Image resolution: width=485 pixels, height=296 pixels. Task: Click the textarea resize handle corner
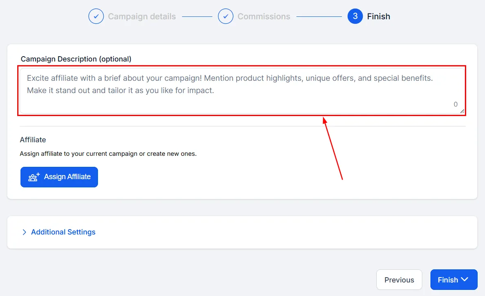click(x=462, y=112)
